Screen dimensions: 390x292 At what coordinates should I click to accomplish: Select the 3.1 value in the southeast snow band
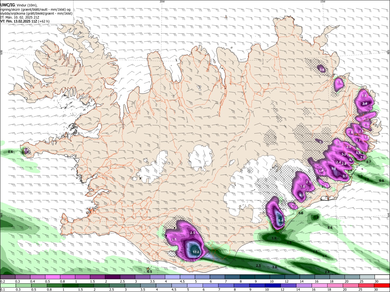pos(345,176)
